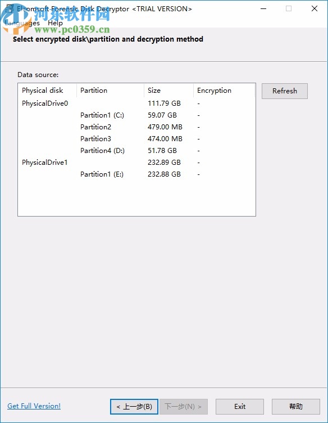Click the 479.00 MB size value

tap(165, 127)
